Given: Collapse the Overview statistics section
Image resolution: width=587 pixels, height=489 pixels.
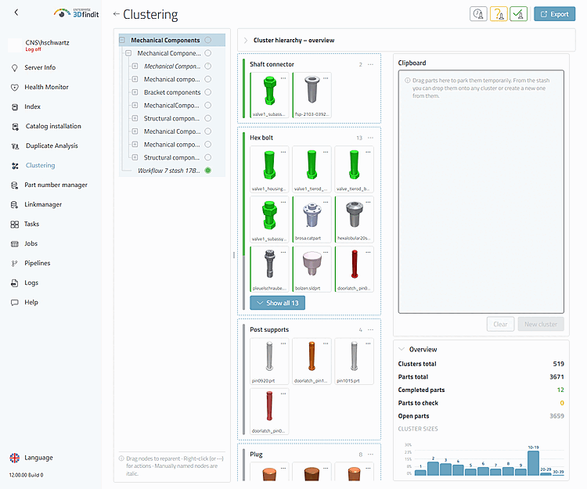Looking at the screenshot, I should coord(402,349).
